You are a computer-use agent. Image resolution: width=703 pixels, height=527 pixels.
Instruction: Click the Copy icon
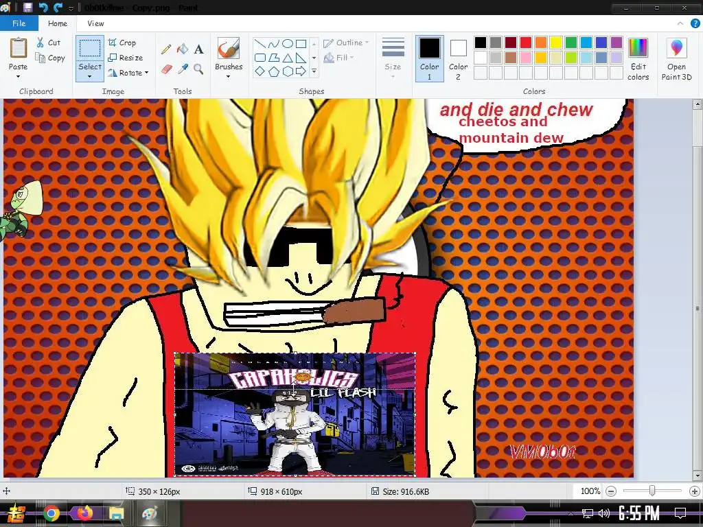pyautogui.click(x=40, y=58)
